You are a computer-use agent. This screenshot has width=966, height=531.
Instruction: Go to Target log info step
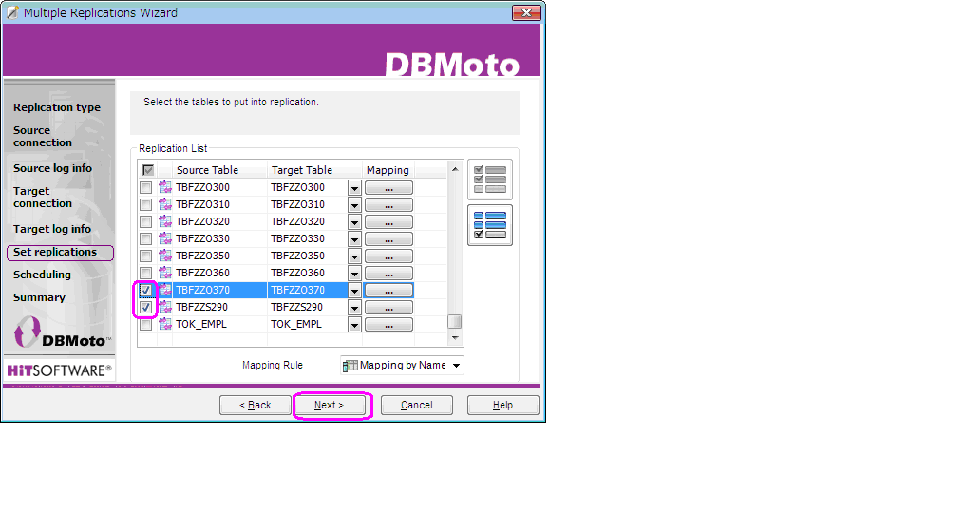click(51, 229)
